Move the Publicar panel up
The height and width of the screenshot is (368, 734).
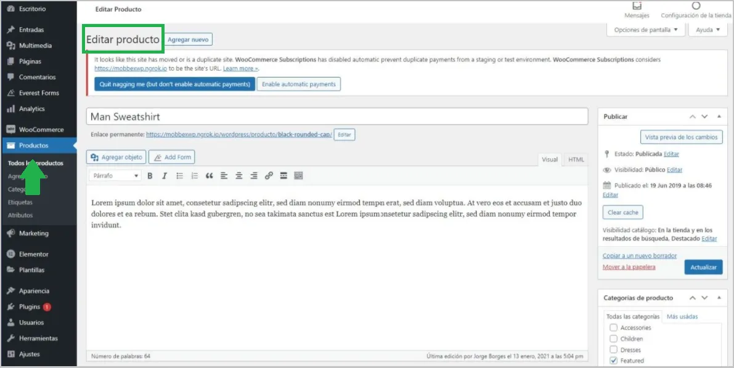click(692, 116)
